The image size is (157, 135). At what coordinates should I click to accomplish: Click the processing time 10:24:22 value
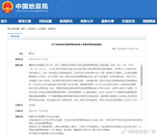(38, 111)
